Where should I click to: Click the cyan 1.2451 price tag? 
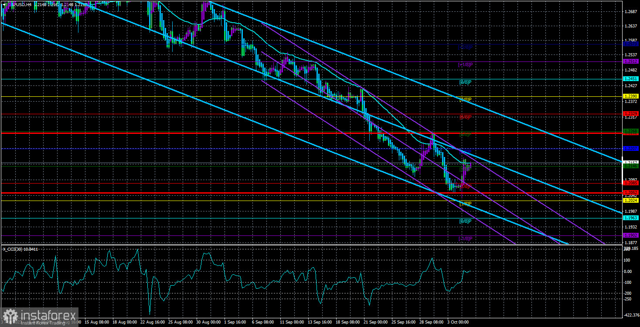tap(631, 79)
